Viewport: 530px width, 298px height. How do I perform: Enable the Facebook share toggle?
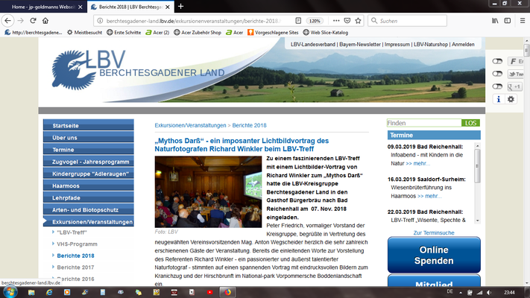pyautogui.click(x=497, y=61)
